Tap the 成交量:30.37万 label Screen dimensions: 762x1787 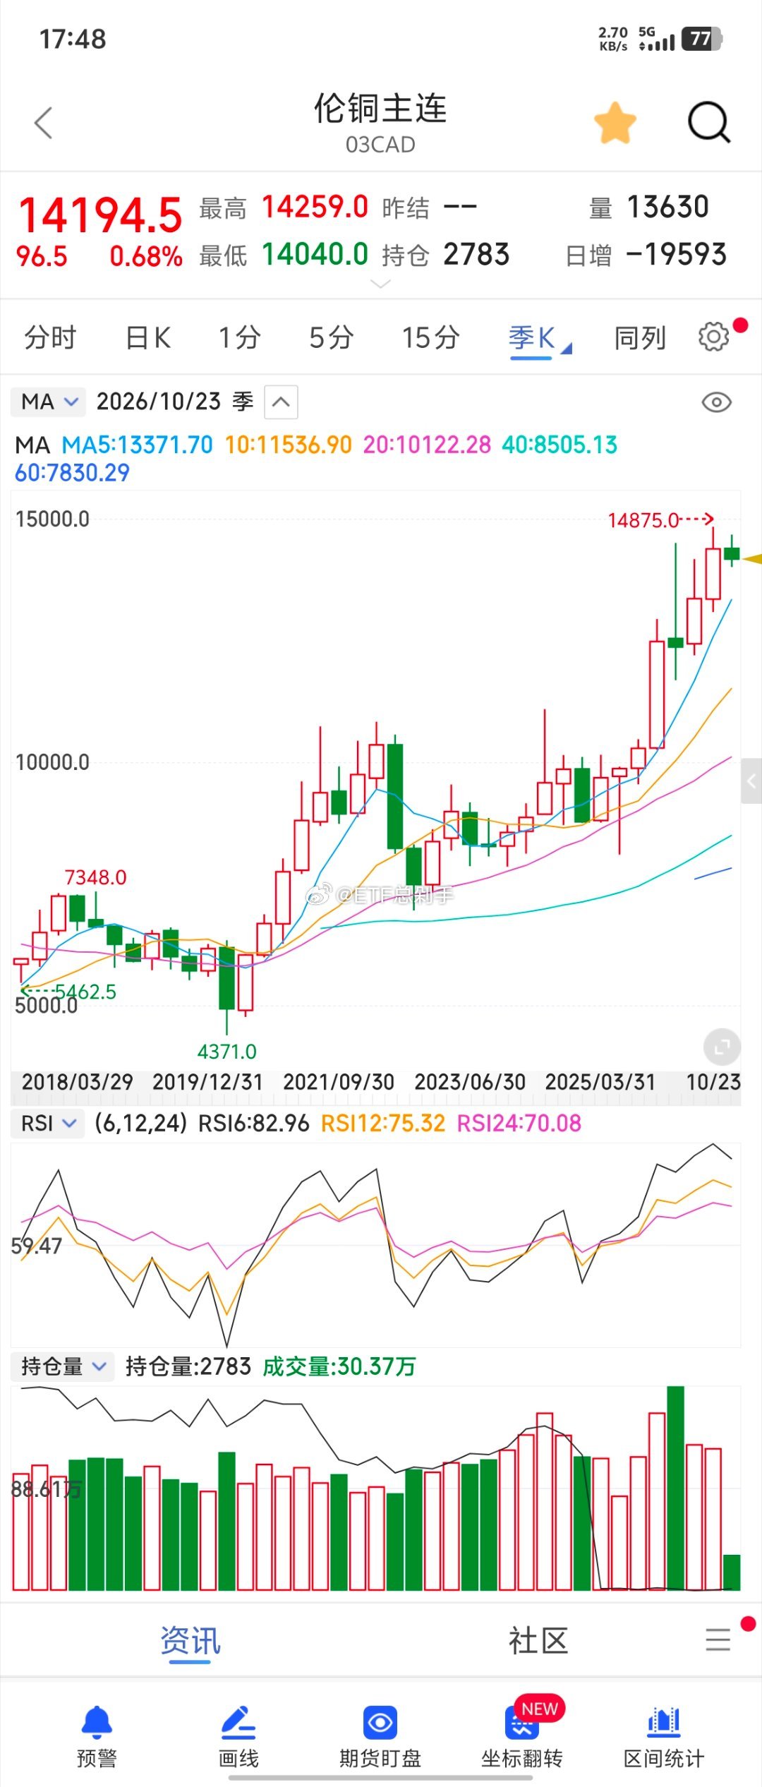(339, 1366)
